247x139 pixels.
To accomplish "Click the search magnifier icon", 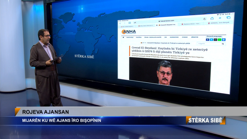I will [x=223, y=44].
